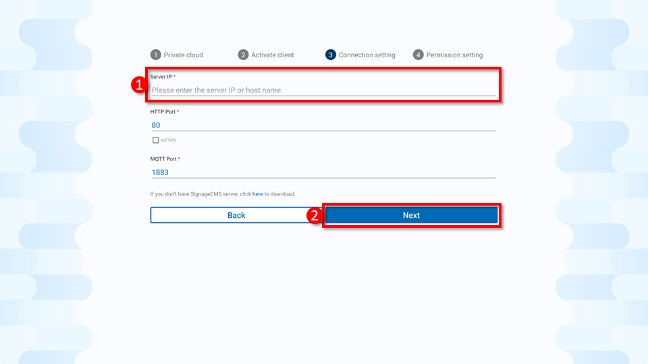The width and height of the screenshot is (648, 364).
Task: Click the Server IP field label
Action: [163, 77]
